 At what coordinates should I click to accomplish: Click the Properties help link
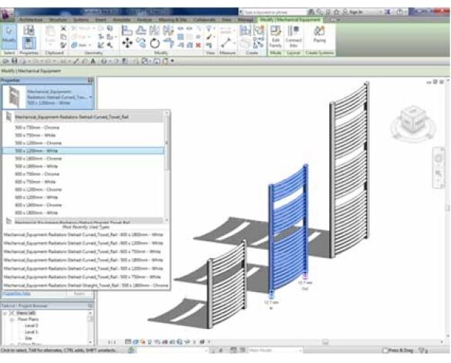[16, 294]
